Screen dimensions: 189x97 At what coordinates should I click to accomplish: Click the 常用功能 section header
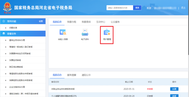[23, 21]
